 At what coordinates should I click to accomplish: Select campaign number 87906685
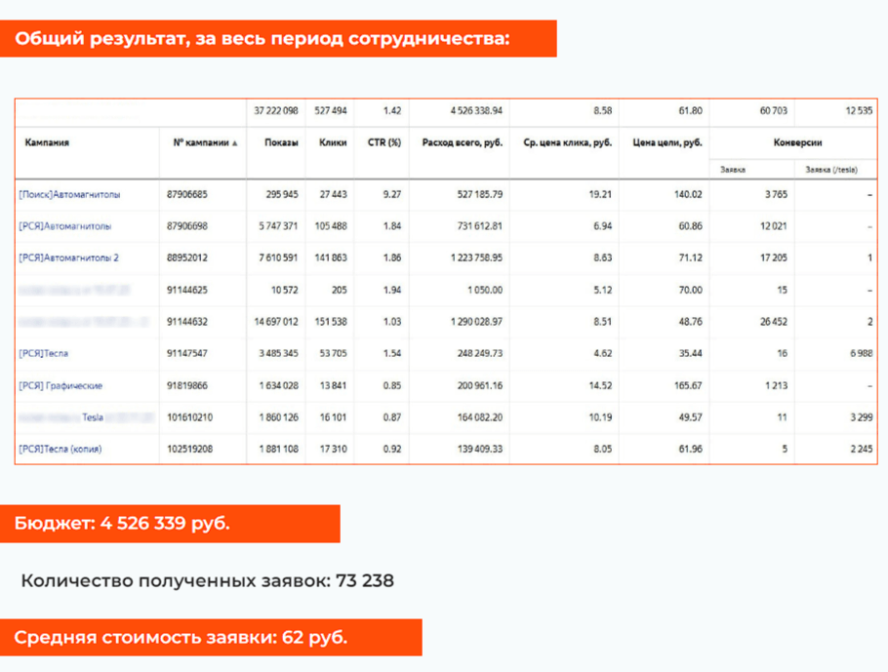point(187,194)
